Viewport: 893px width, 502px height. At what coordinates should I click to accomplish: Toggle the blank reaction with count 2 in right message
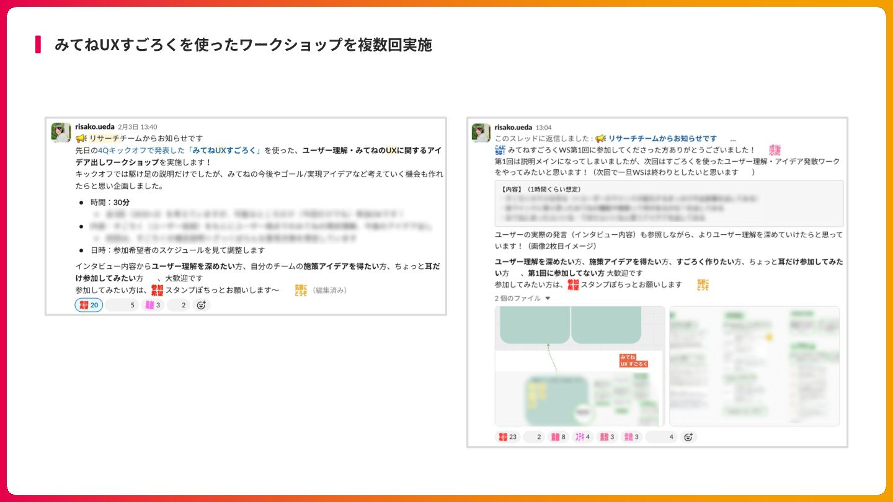click(534, 437)
